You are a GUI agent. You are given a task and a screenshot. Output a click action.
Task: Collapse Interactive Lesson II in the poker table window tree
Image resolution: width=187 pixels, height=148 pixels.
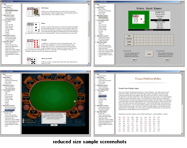[2, 106]
